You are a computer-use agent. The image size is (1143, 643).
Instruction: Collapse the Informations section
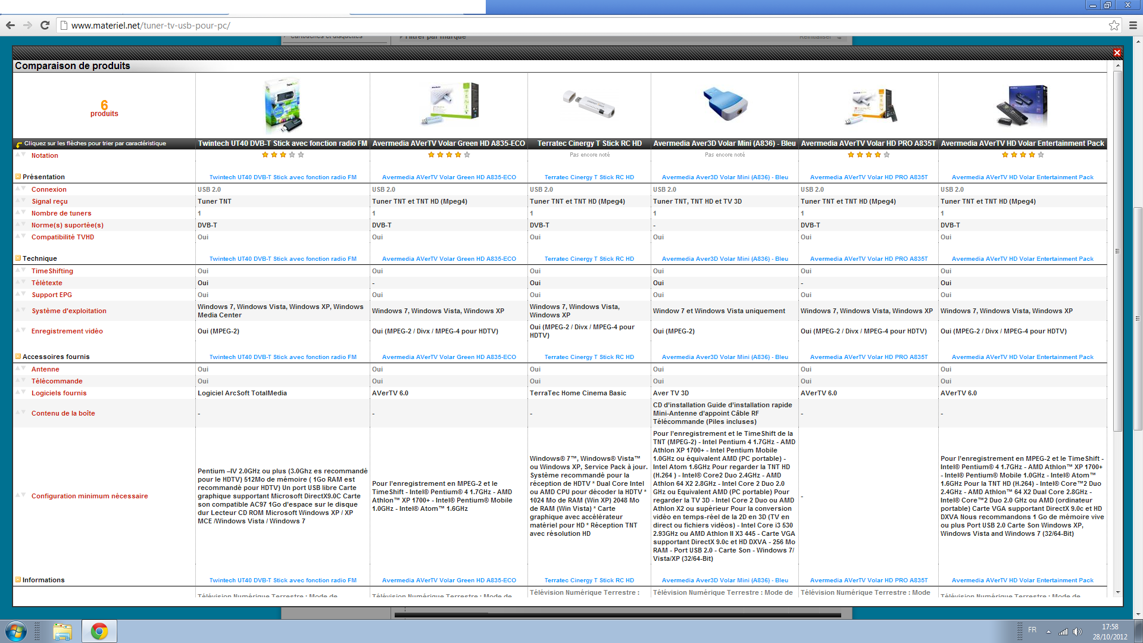coord(18,580)
